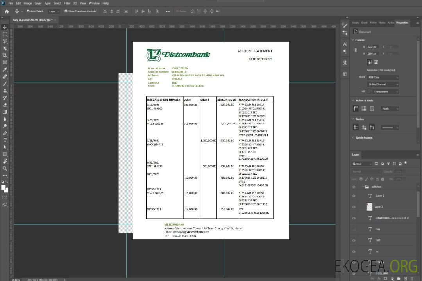Select the Move tool in the toolbox
This screenshot has width=422, height=281.
[5, 27]
